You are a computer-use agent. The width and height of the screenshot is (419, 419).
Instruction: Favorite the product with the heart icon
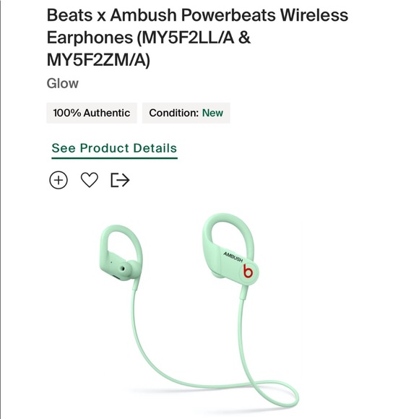[90, 180]
